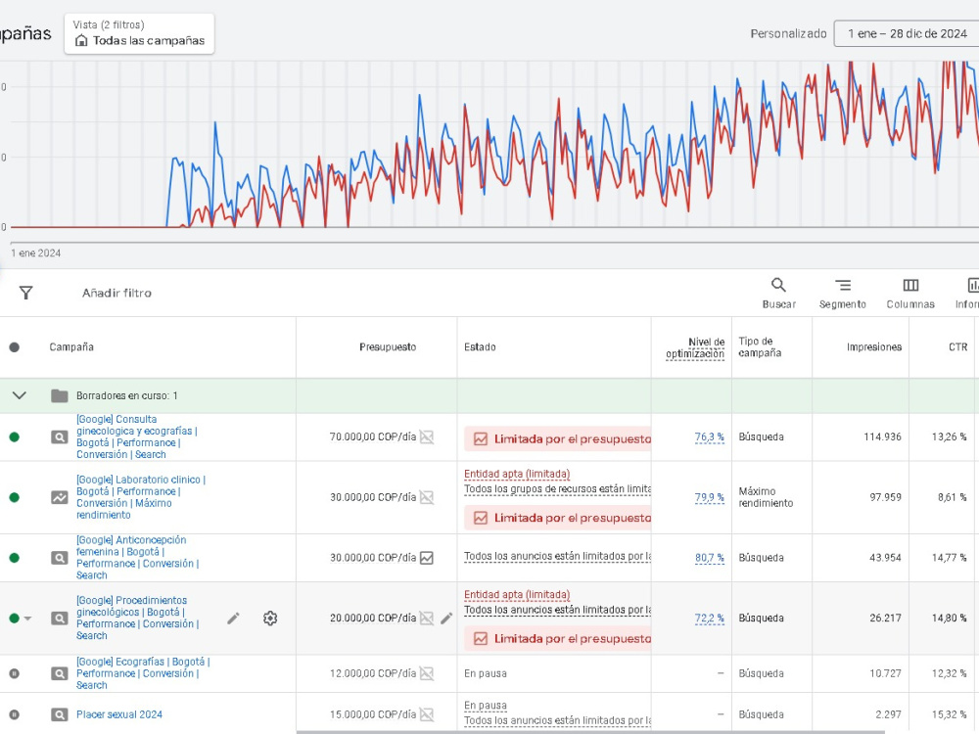Sort by Impresiones column header
The width and height of the screenshot is (979, 734).
point(873,347)
